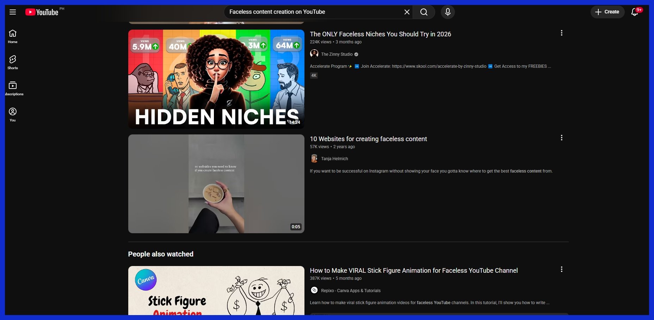Viewport: 654px width, 320px height.
Task: Open the hamburger guide menu
Action: point(13,12)
